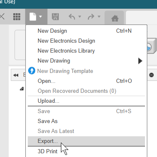Choose 3D Print menu entry

(x=86, y=151)
